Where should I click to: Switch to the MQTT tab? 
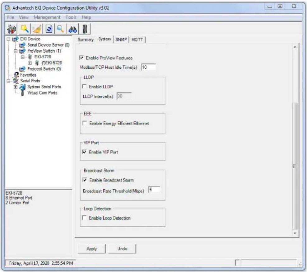tap(137, 40)
